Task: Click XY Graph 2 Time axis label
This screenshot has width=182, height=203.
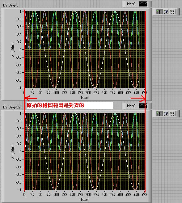Action: click(x=84, y=200)
